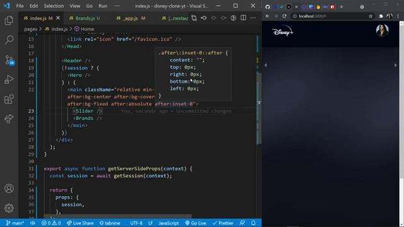Image resolution: width=404 pixels, height=227 pixels.
Task: Open the Search view in activity bar
Action: pyautogui.click(x=9, y=40)
